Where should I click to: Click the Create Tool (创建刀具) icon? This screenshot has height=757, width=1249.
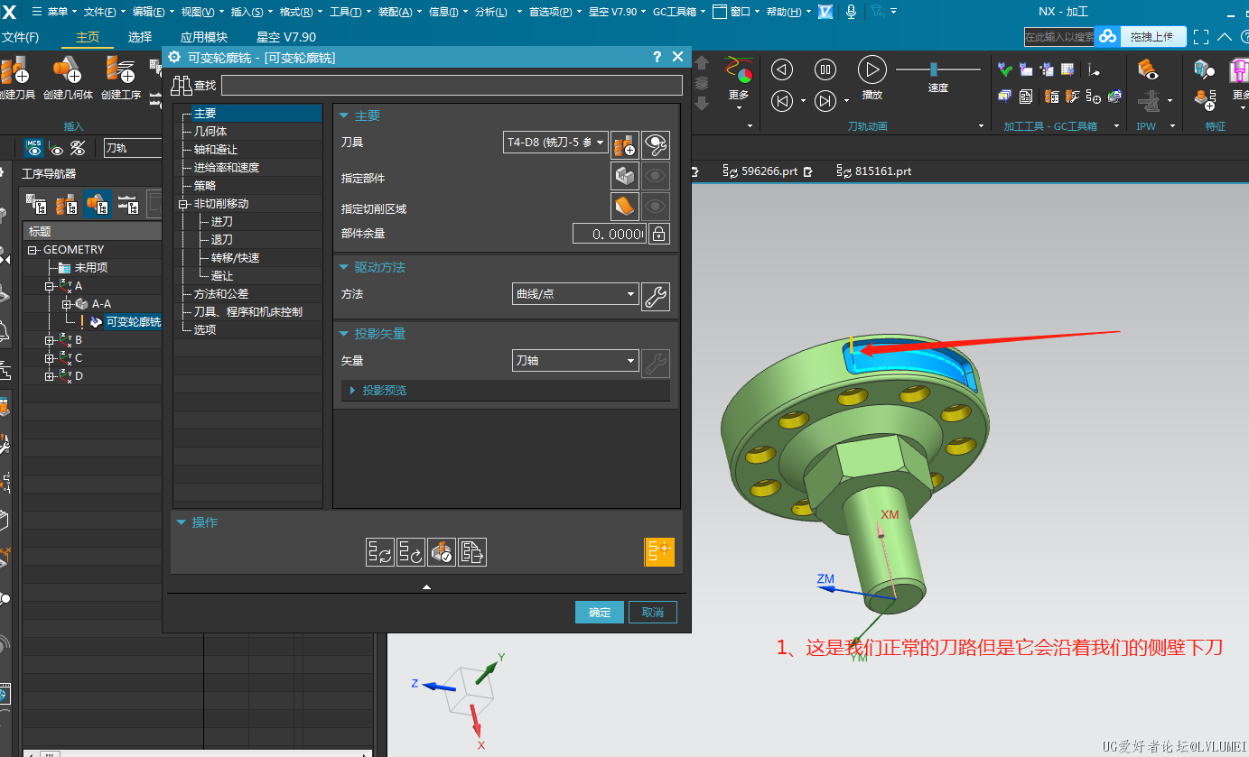point(14,69)
